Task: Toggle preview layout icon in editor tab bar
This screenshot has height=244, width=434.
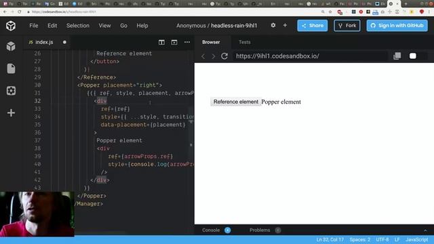Action: pos(174,42)
